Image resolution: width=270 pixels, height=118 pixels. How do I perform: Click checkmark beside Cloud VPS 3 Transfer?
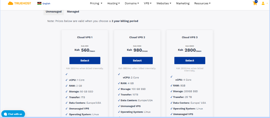pos(171,97)
